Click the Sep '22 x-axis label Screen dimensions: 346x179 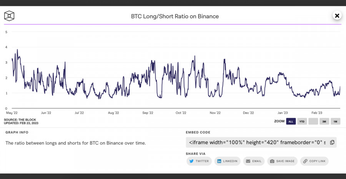148,113
